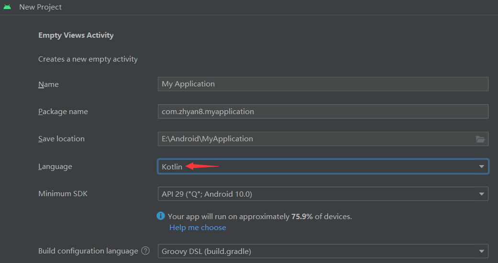The image size is (498, 263).
Task: Click the Minimum SDK label
Action: [x=63, y=194]
